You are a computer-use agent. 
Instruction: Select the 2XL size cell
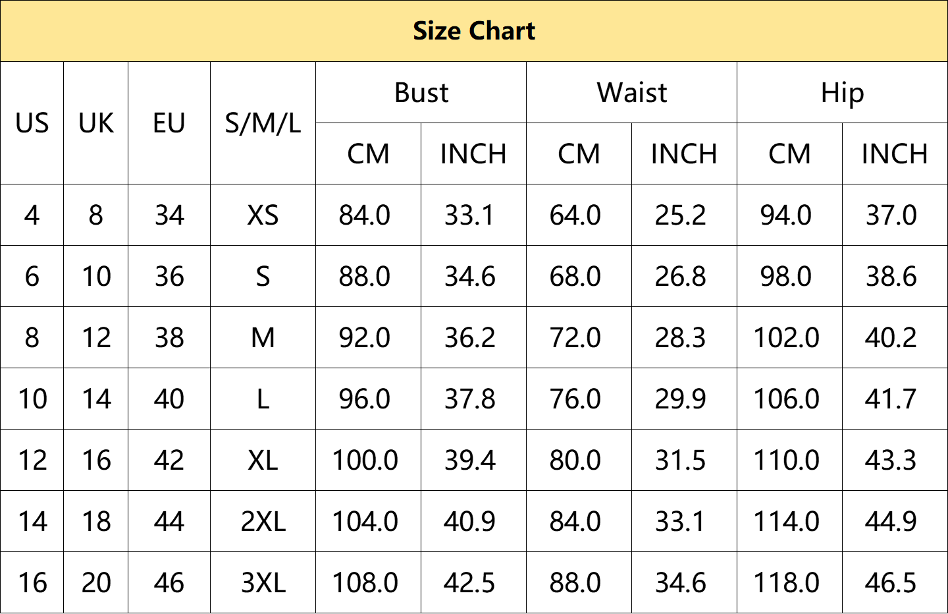coord(263,522)
